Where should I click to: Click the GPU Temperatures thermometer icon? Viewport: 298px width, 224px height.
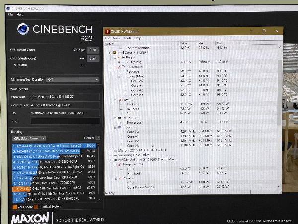[120, 164]
